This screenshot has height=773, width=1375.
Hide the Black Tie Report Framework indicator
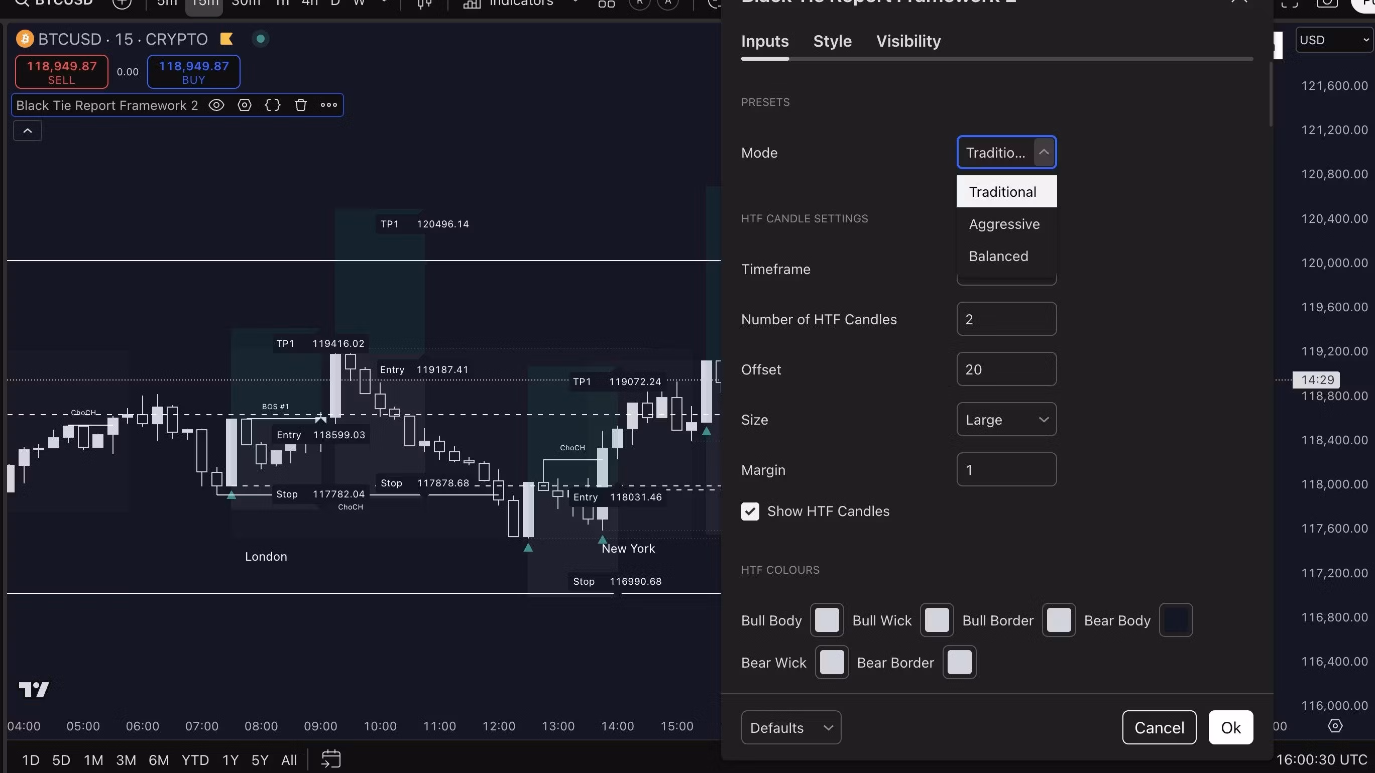(x=216, y=105)
